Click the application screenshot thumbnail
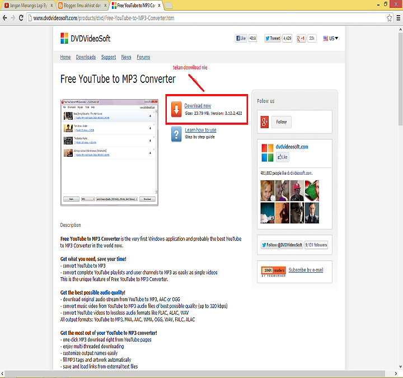Image resolution: width=403 pixels, height=378 pixels. click(109, 152)
